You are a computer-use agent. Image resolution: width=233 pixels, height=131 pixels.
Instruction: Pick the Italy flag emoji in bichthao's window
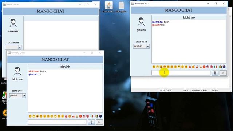coord(92,116)
